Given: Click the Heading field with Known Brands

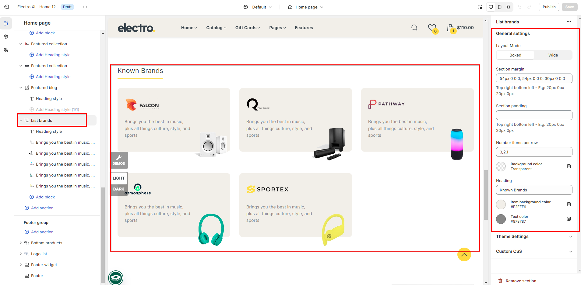Looking at the screenshot, I should (x=534, y=190).
